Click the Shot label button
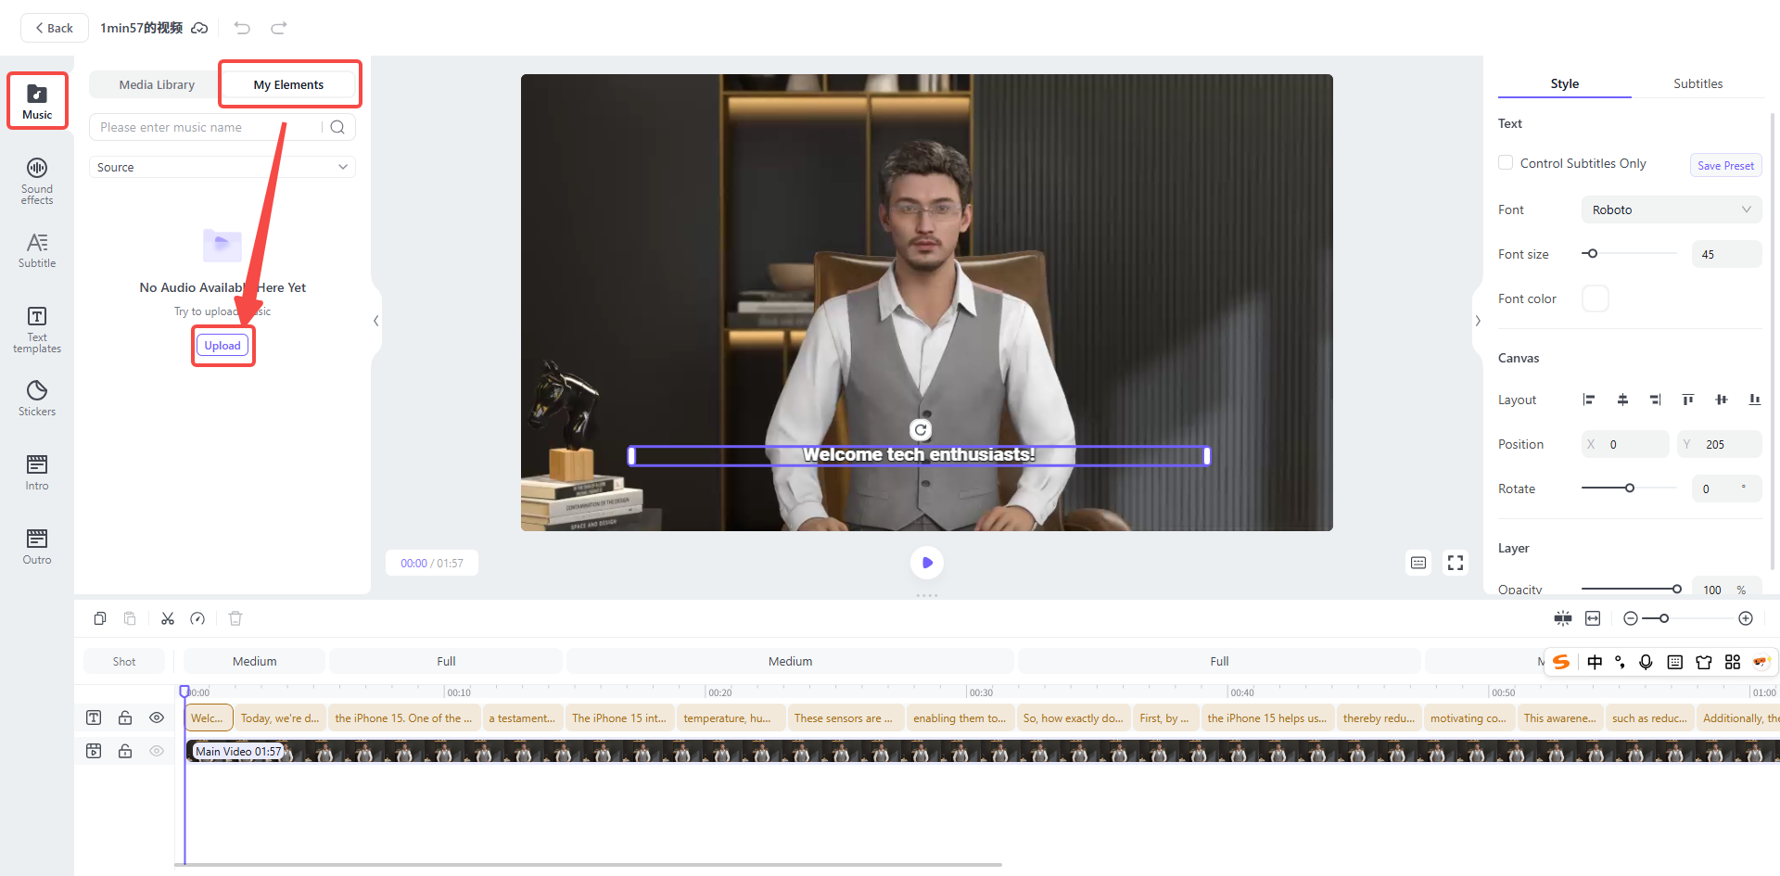Image resolution: width=1780 pixels, height=876 pixels. coord(124,661)
